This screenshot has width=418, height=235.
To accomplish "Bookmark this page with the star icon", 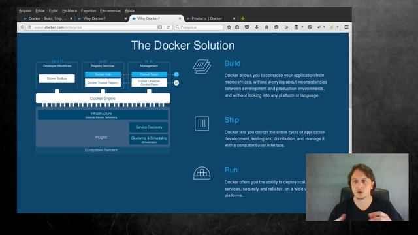I will click(x=229, y=27).
